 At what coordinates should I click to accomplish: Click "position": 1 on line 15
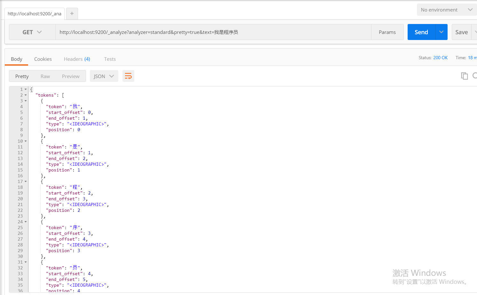click(x=63, y=170)
